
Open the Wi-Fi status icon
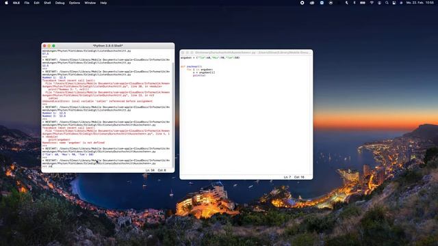click(372, 3)
